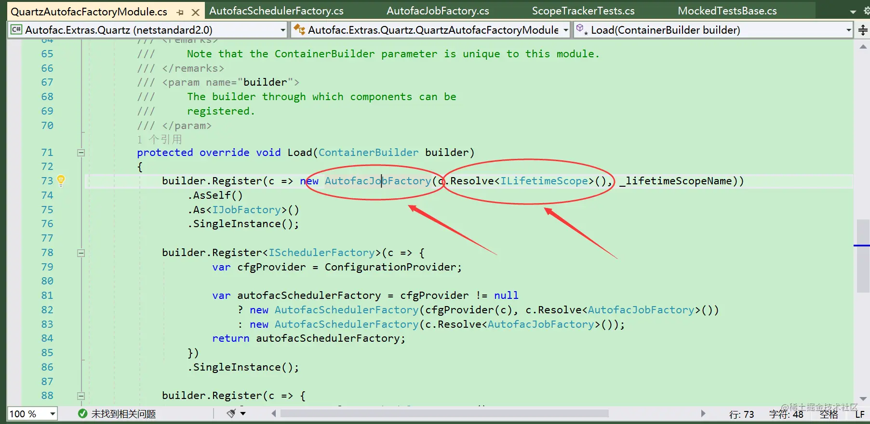The image size is (870, 424).
Task: Click the '未找到相关问题' status text
Action: [x=123, y=414]
